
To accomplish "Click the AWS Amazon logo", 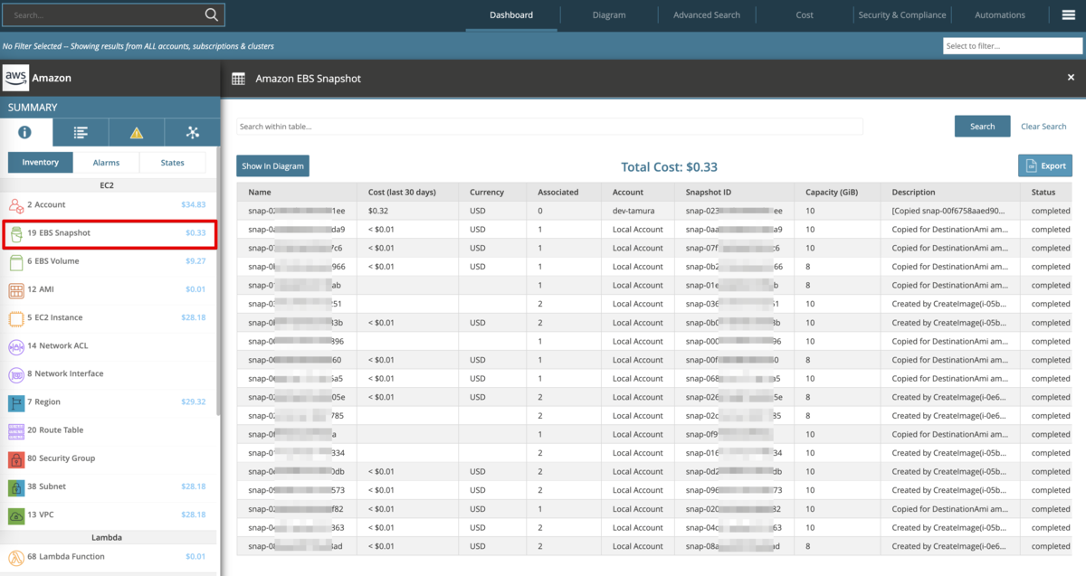I will (x=16, y=78).
